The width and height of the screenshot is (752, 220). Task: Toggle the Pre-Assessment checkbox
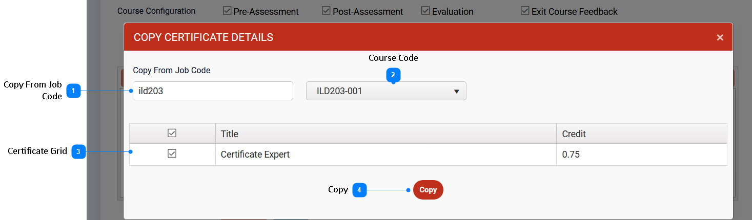click(228, 11)
